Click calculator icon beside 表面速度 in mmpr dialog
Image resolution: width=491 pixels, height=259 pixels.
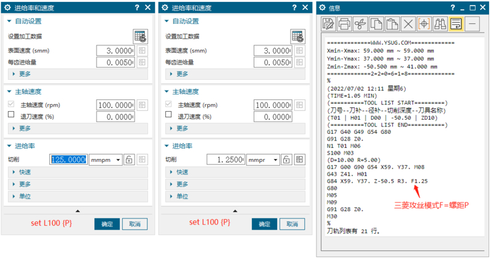[300, 51]
